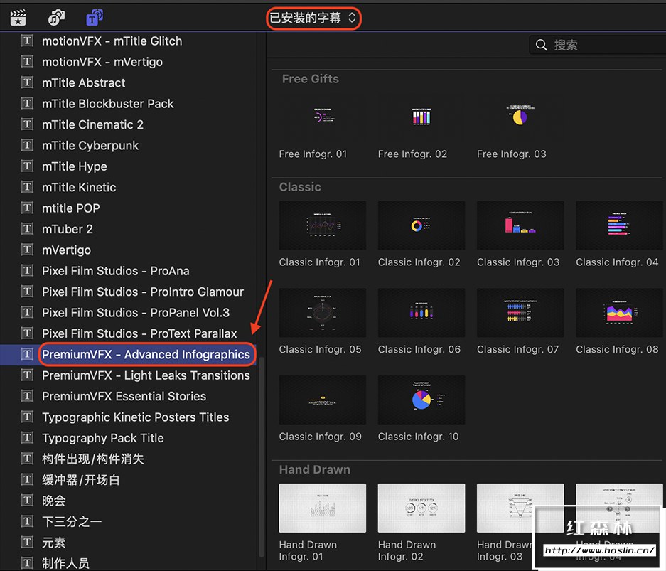Click the sidebar vertical scrollbar
This screenshot has width=666, height=571.
(x=262, y=457)
